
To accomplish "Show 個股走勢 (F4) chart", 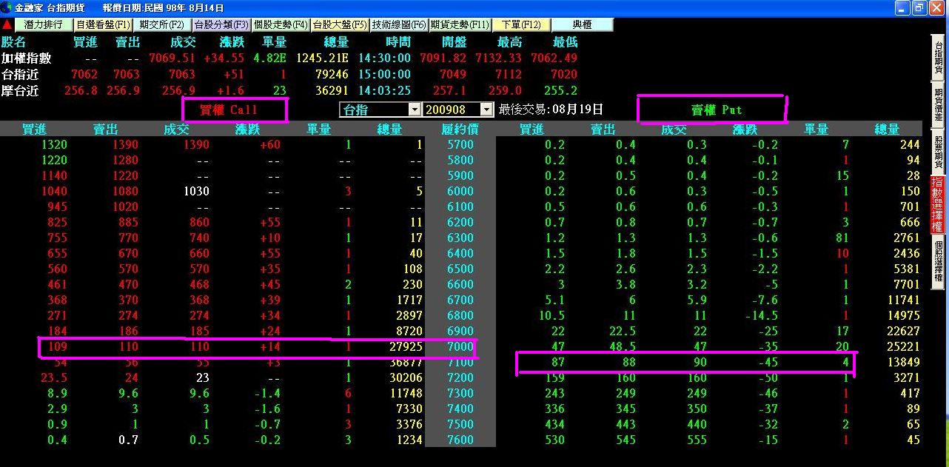I will pos(281,24).
